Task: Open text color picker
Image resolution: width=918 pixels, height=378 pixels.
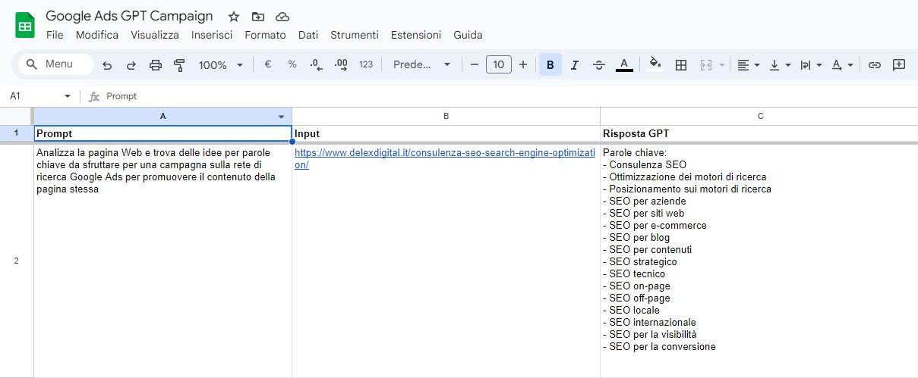Action: (624, 65)
